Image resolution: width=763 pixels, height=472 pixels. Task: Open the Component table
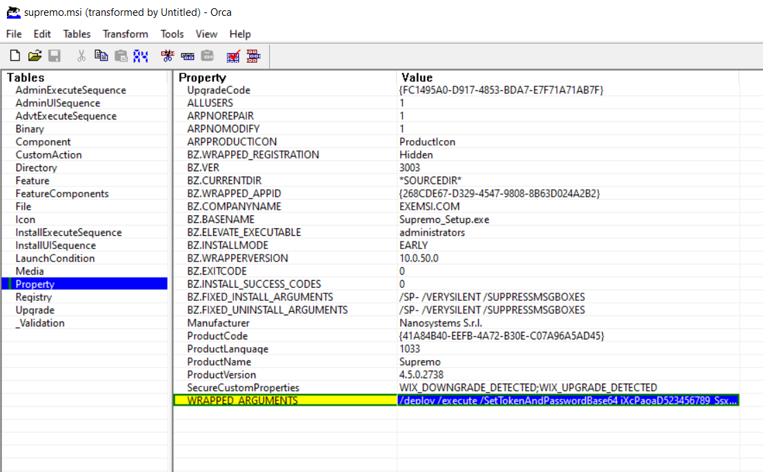(x=43, y=141)
